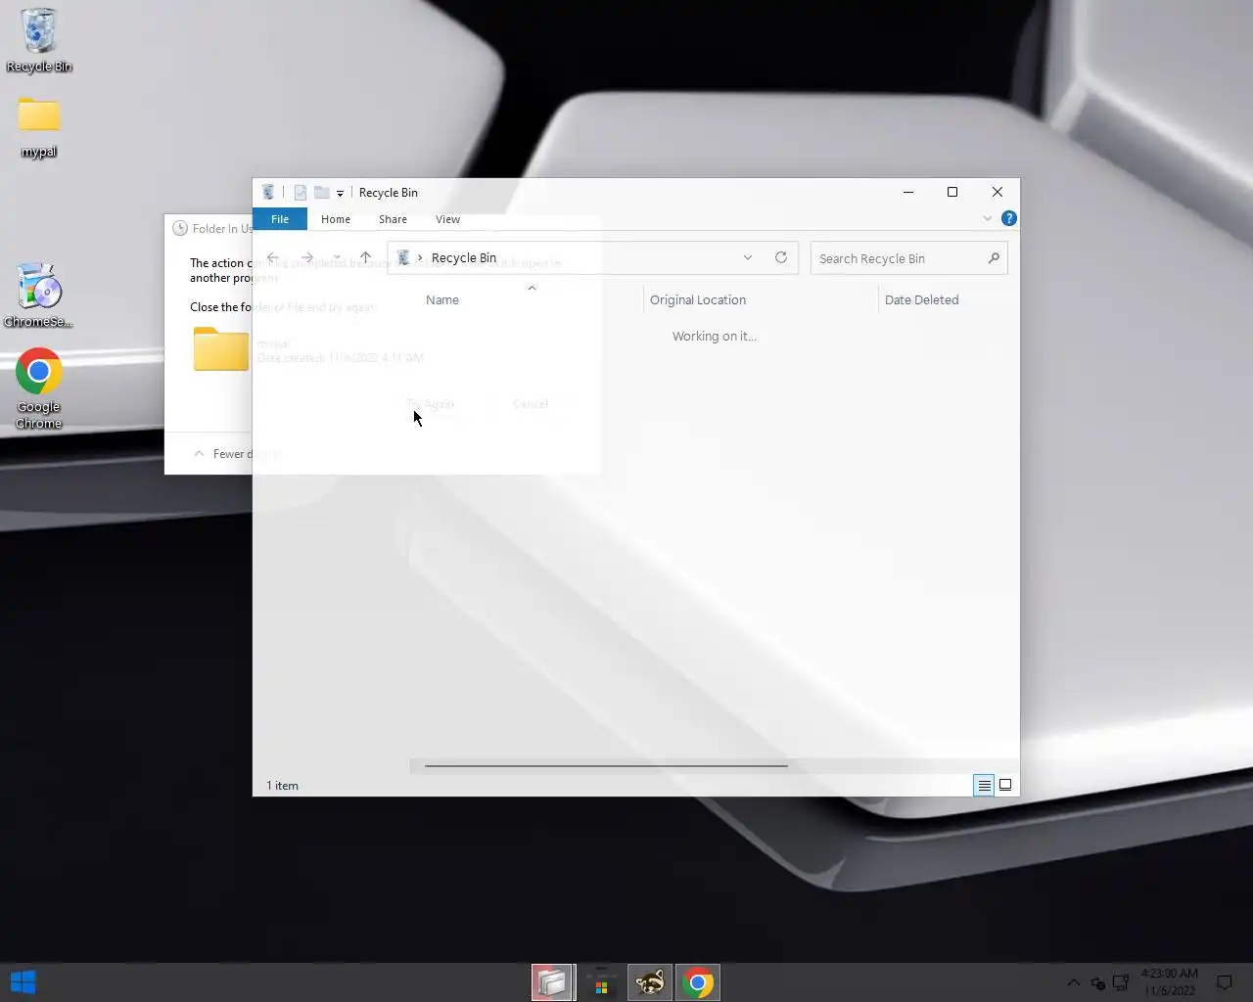Open the notification center
The height and width of the screenshot is (1002, 1253).
(x=1224, y=982)
